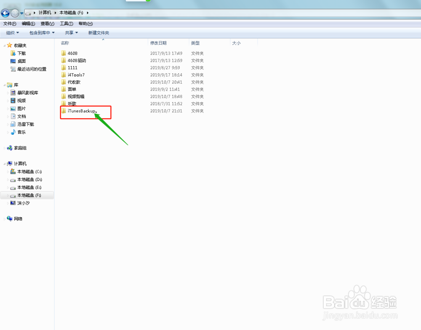Open recent locations dropdown beside navigation arrows

(22, 13)
